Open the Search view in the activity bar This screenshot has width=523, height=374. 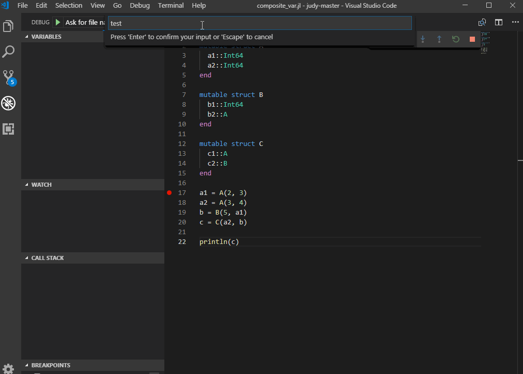8,52
